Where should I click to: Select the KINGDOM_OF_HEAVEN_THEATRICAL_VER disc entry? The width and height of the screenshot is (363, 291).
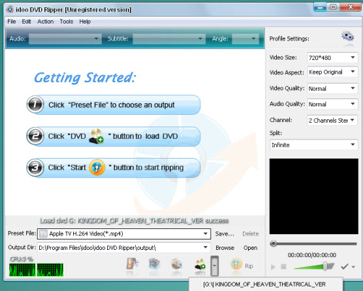point(264,284)
